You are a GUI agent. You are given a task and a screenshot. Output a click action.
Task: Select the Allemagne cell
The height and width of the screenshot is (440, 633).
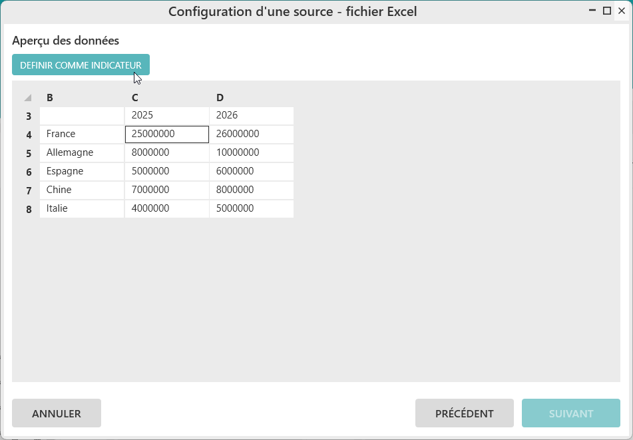(x=82, y=152)
